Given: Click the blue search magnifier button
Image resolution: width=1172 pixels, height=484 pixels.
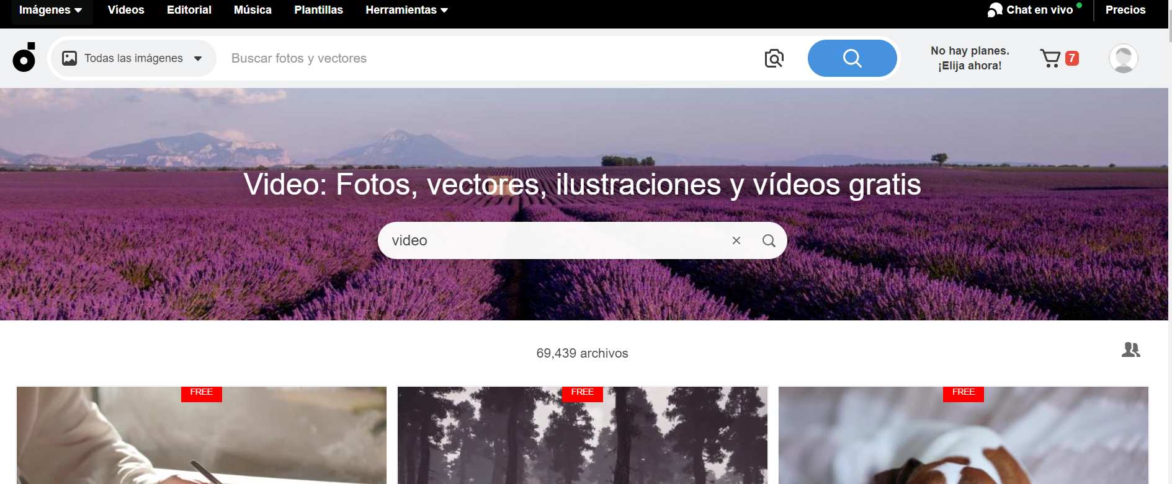Looking at the screenshot, I should (x=852, y=58).
